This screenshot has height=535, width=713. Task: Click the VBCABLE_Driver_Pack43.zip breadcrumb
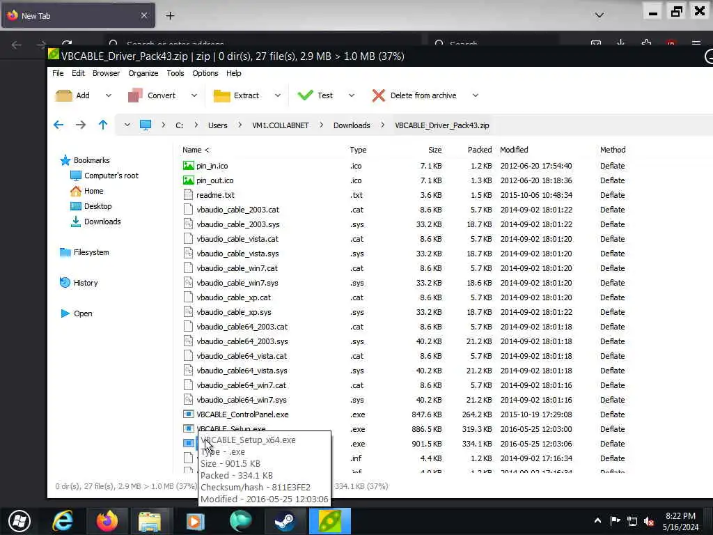point(442,125)
